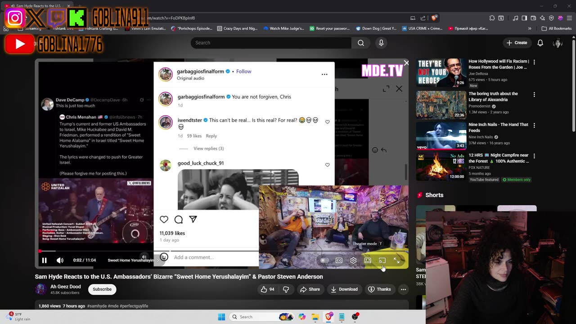Mute the video using the speaker icon
The width and height of the screenshot is (576, 324).
(x=60, y=260)
